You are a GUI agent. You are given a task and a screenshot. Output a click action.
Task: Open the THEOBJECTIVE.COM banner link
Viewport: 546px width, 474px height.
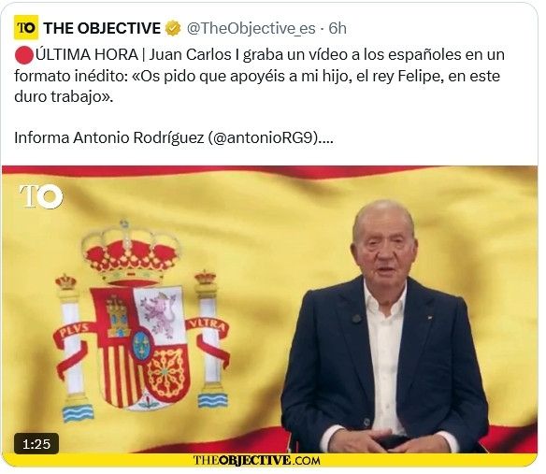click(x=256, y=460)
